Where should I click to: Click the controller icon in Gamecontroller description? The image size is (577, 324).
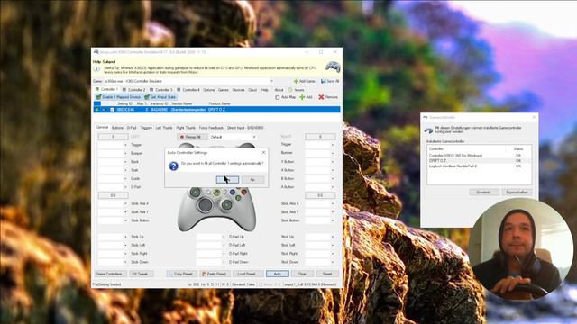428,130
